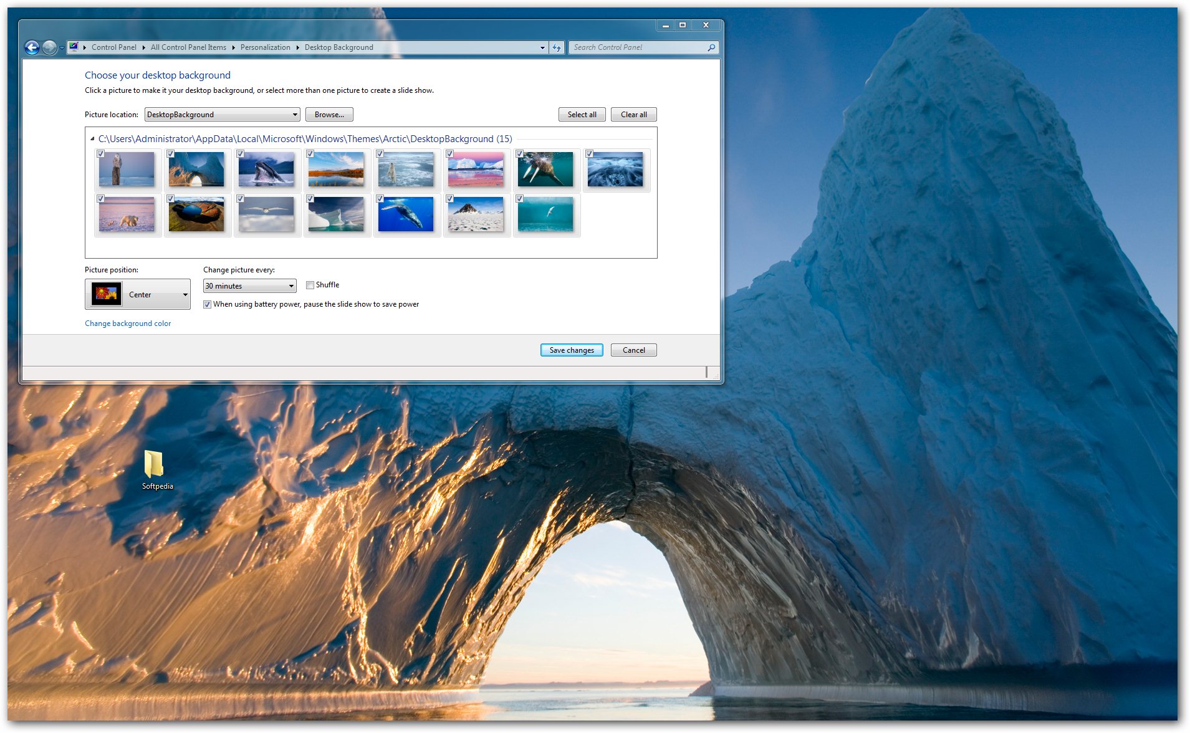Click the refresh icon beside the address bar
Screen dimensions: 1190x733
click(557, 47)
